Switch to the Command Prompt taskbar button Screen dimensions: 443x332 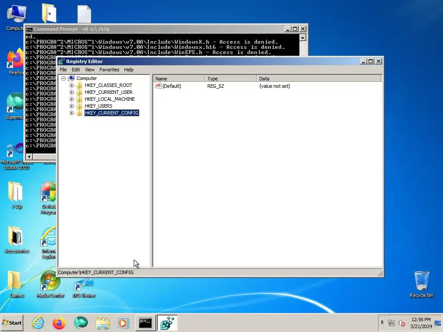(145, 322)
